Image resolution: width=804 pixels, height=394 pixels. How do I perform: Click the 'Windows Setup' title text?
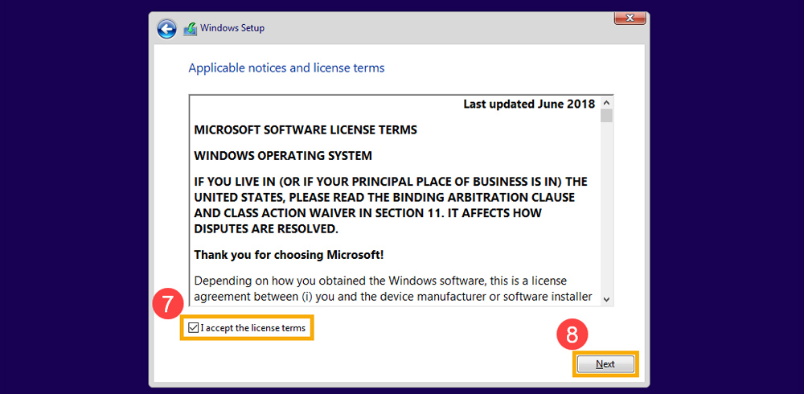(x=232, y=28)
